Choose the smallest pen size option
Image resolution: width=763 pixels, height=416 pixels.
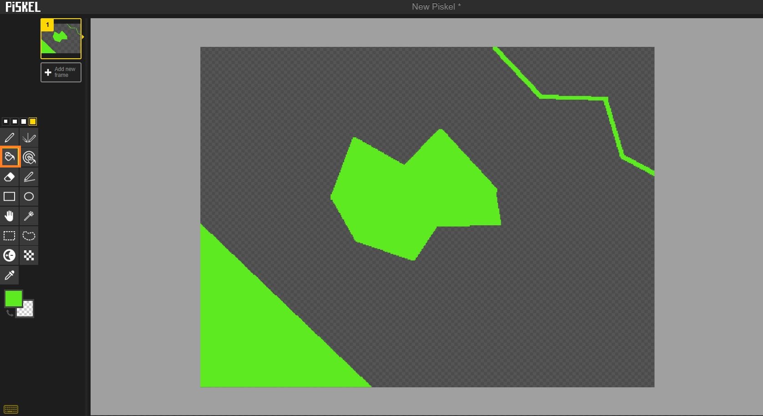tap(5, 122)
